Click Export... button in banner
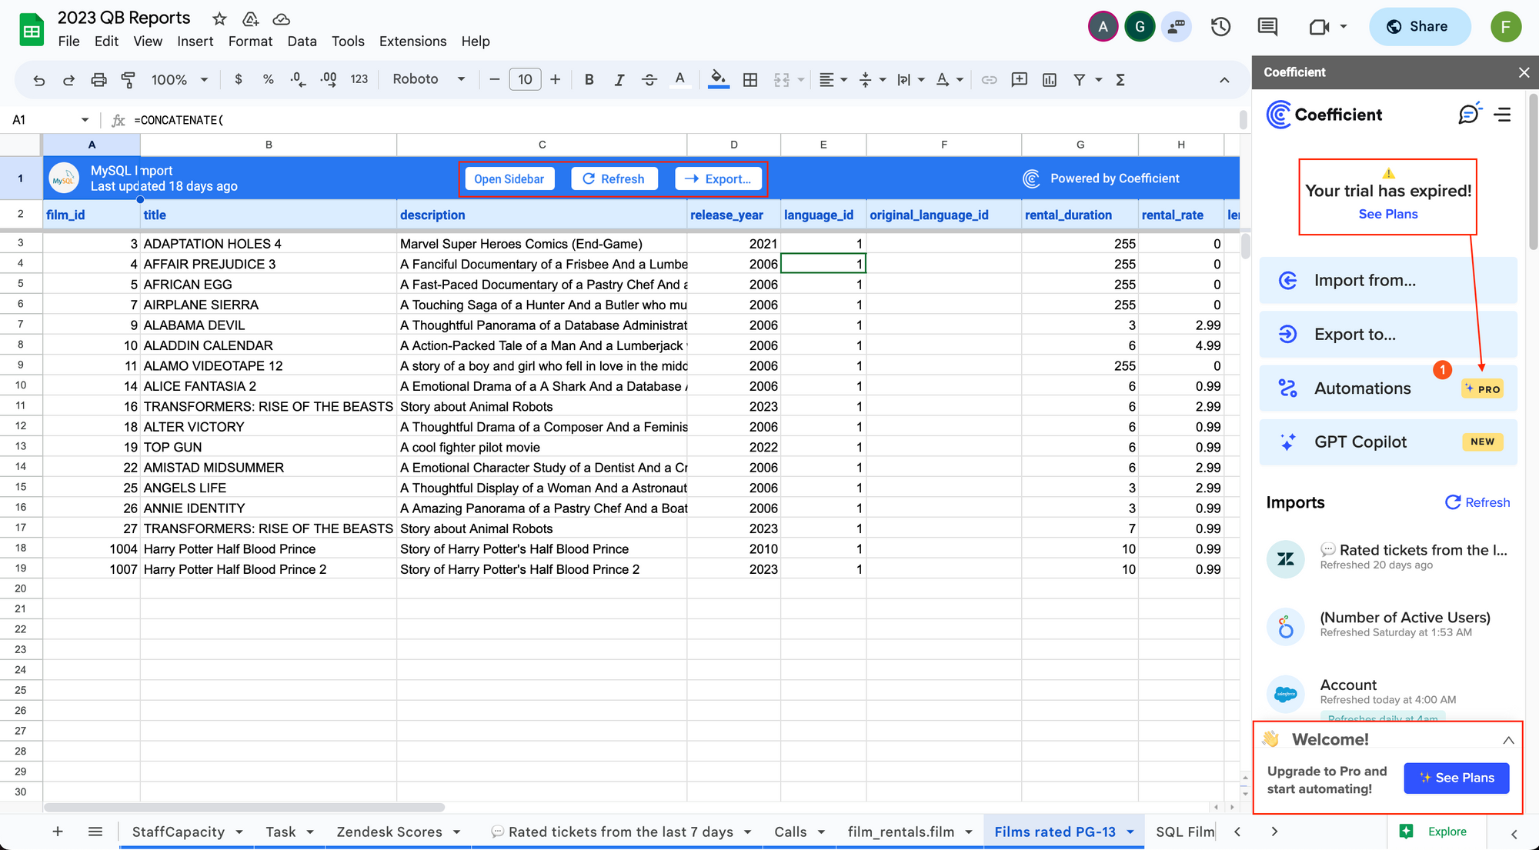 click(x=718, y=179)
